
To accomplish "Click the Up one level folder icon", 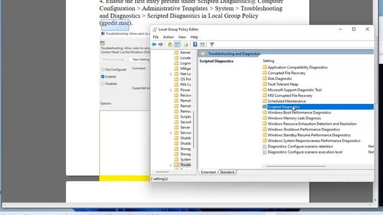I will [x=170, y=44].
